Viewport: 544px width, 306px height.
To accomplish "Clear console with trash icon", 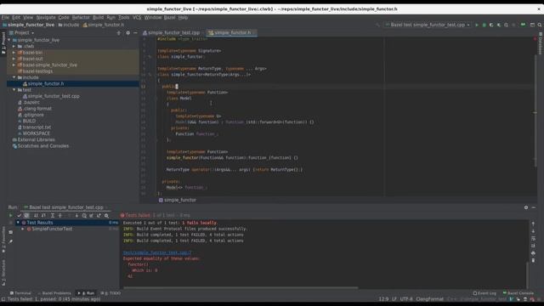I will coord(533,260).
